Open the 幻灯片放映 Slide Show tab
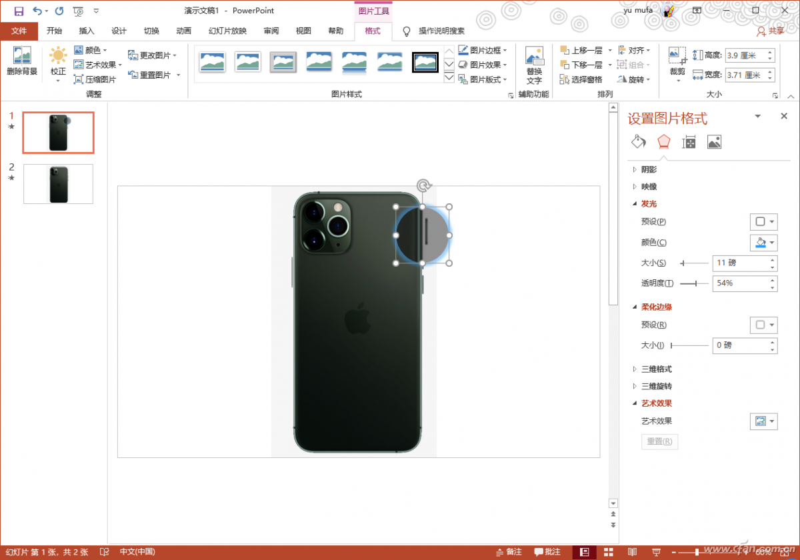Screen dimensions: 800x560 227,31
